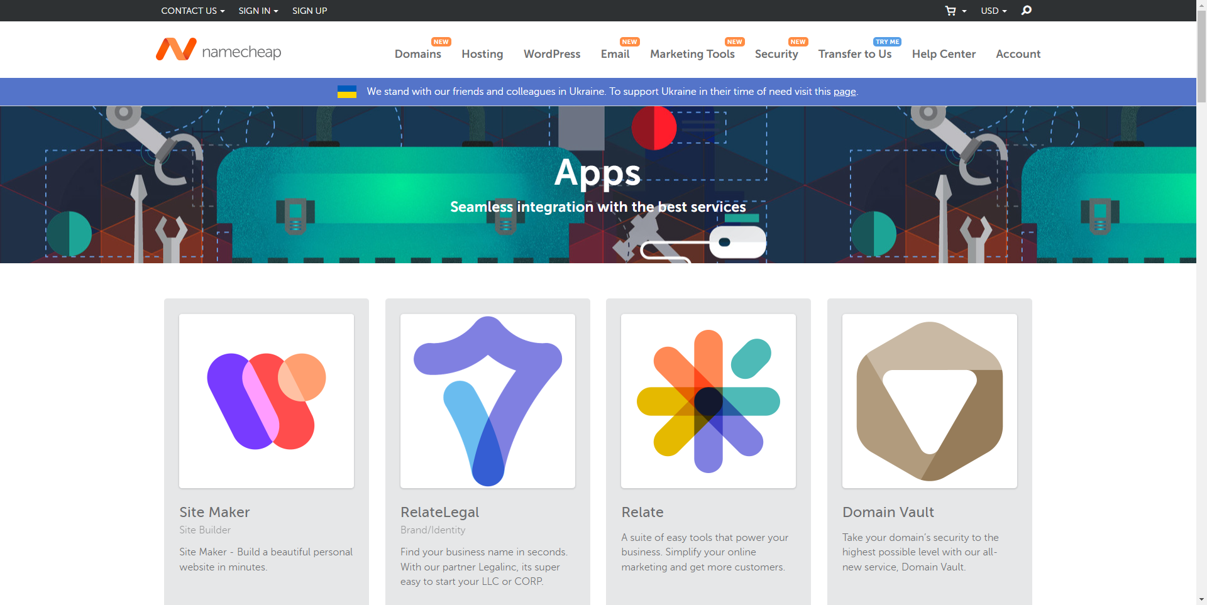
Task: Click the 'Apps' hero heading
Action: point(597,173)
